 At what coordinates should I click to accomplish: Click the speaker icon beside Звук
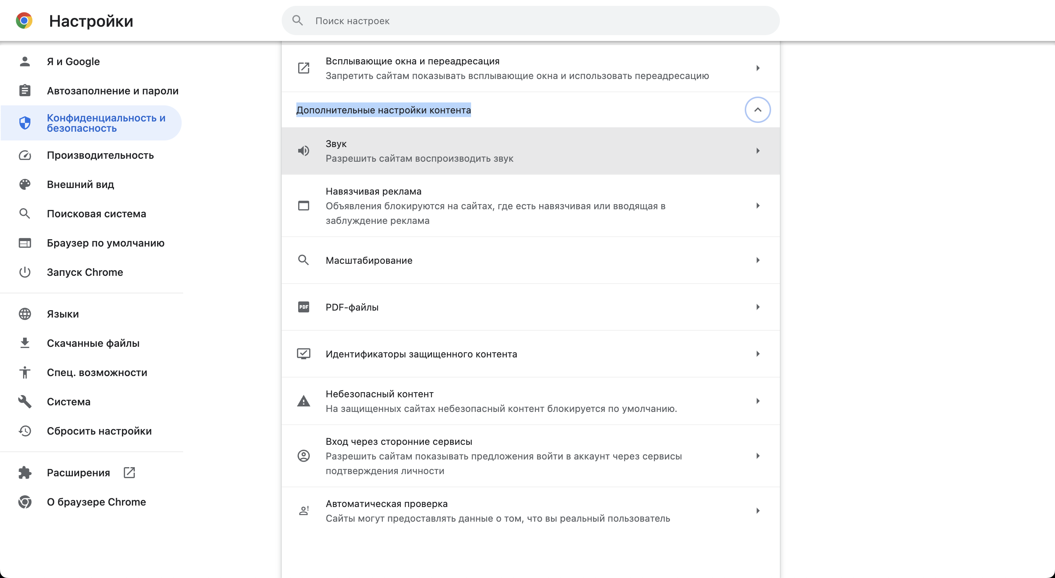coord(303,151)
